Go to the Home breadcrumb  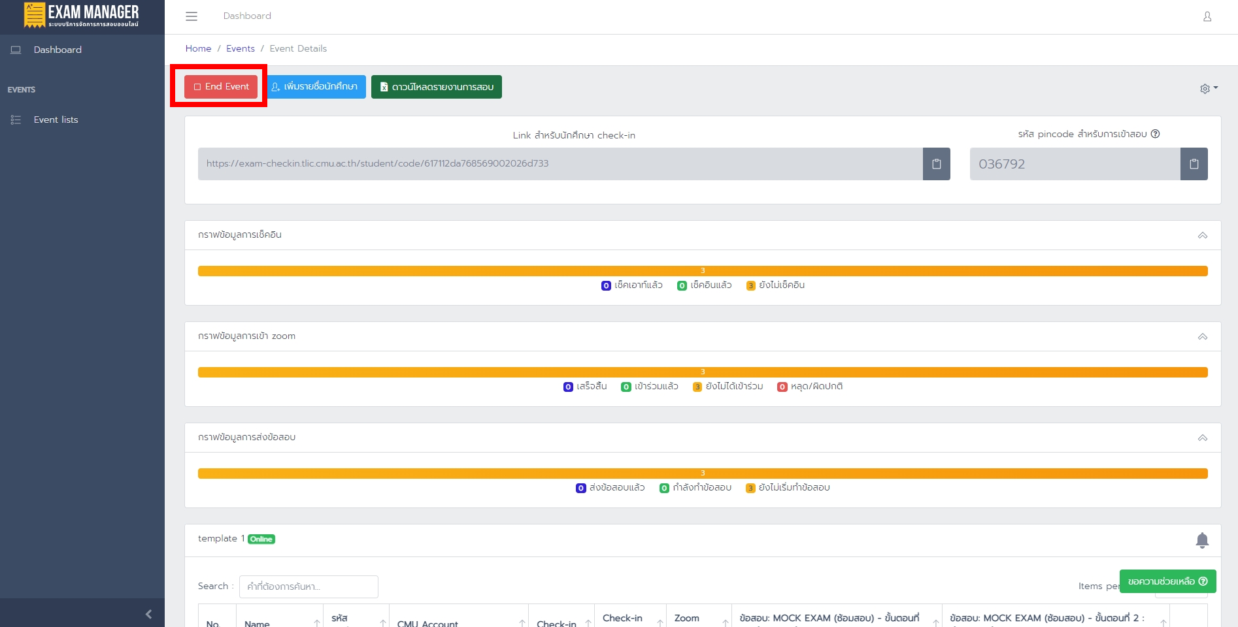(198, 48)
